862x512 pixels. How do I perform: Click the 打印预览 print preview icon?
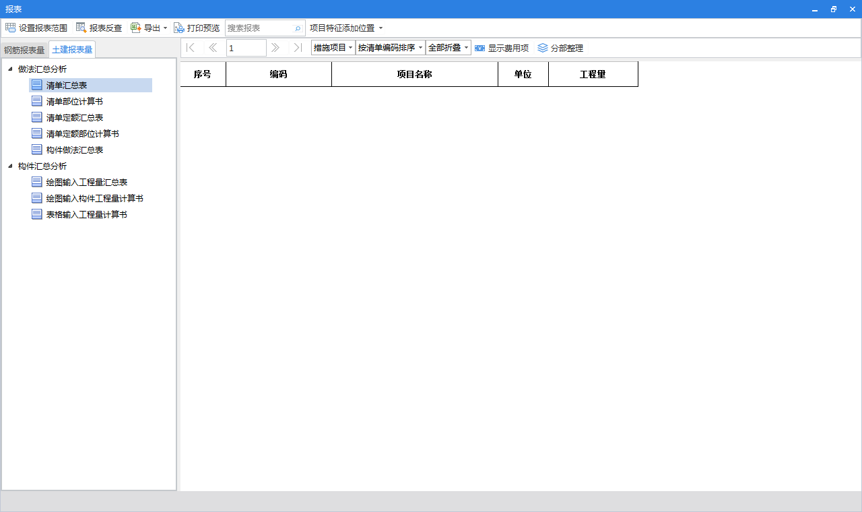click(178, 28)
